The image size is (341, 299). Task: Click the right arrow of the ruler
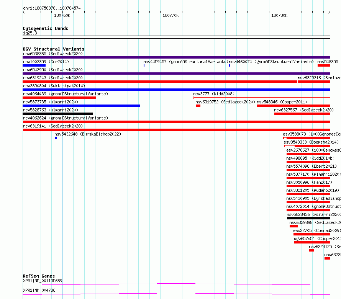click(329, 12)
